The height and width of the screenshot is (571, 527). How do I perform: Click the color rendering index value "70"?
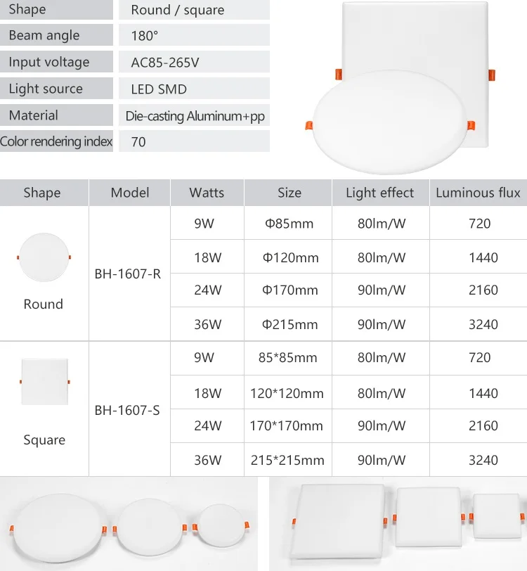click(x=138, y=141)
